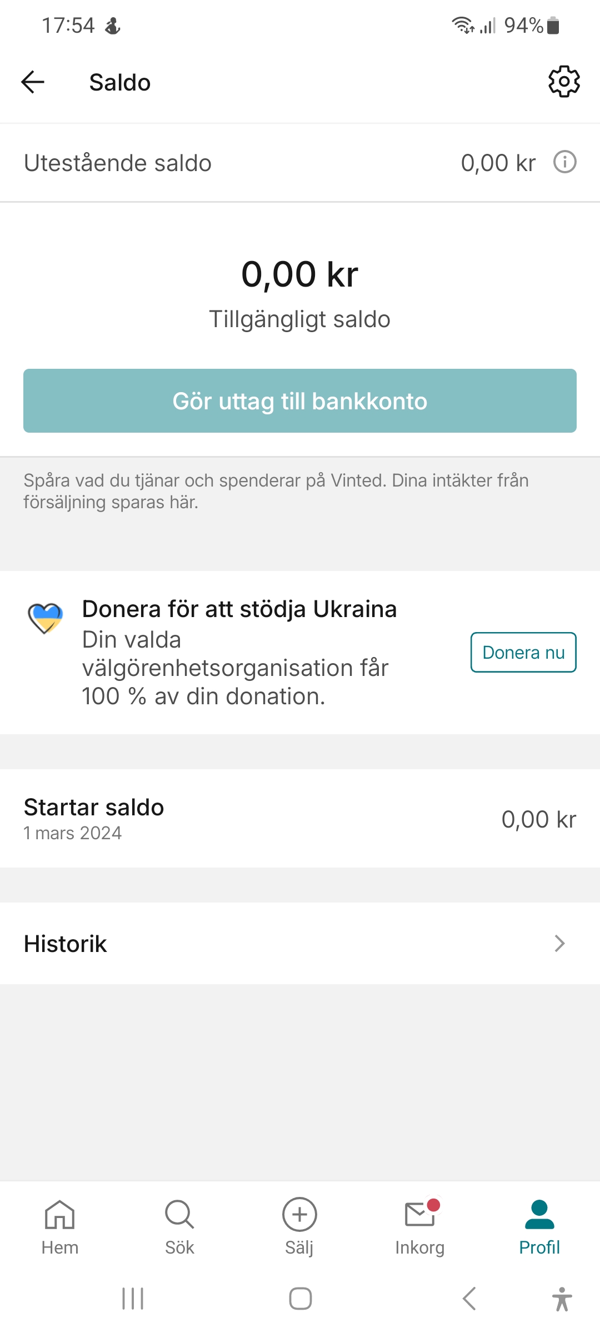Tap the Startar saldo row
The width and height of the screenshot is (600, 1333).
pyautogui.click(x=300, y=819)
